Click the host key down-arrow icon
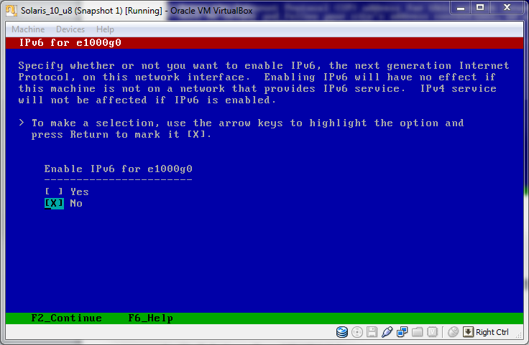The width and height of the screenshot is (529, 345). pos(468,332)
